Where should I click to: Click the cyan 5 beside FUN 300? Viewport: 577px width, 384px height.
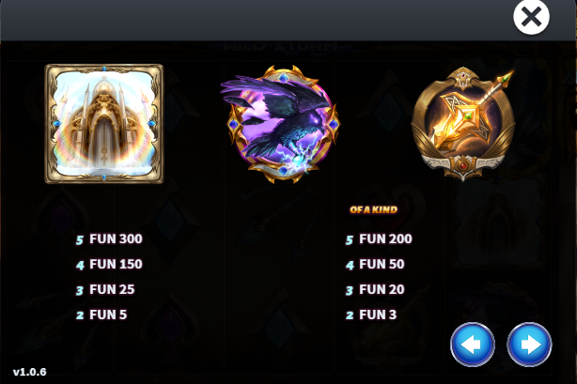coord(80,240)
